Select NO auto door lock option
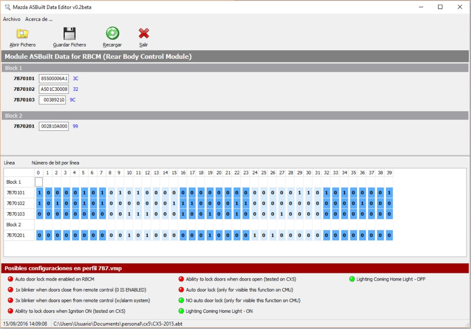The width and height of the screenshot is (471, 329). (x=239, y=301)
